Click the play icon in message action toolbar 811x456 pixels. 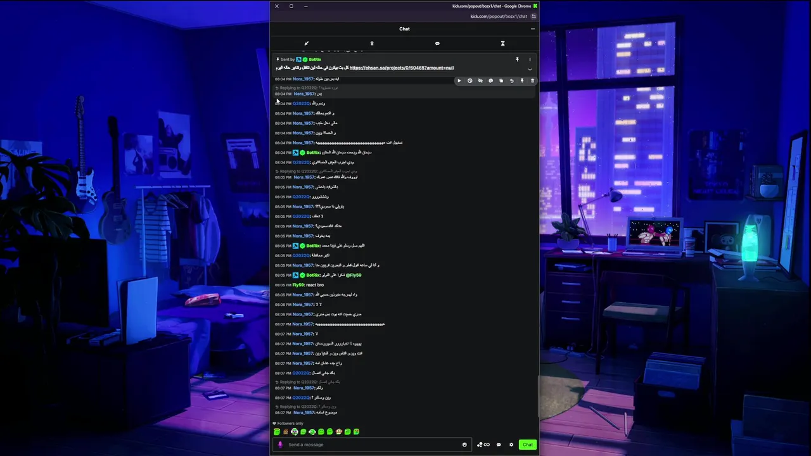tap(459, 81)
